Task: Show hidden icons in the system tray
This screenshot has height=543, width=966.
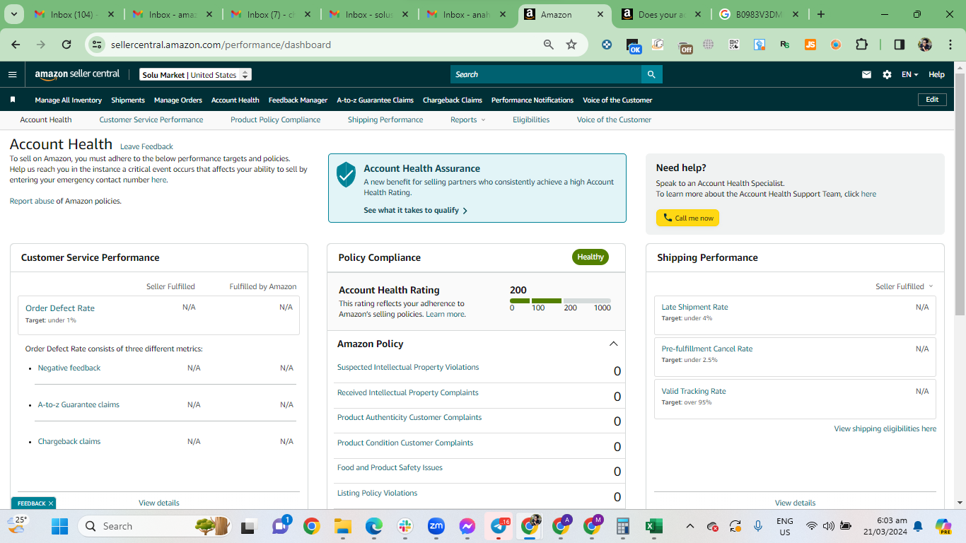Action: pos(691,526)
